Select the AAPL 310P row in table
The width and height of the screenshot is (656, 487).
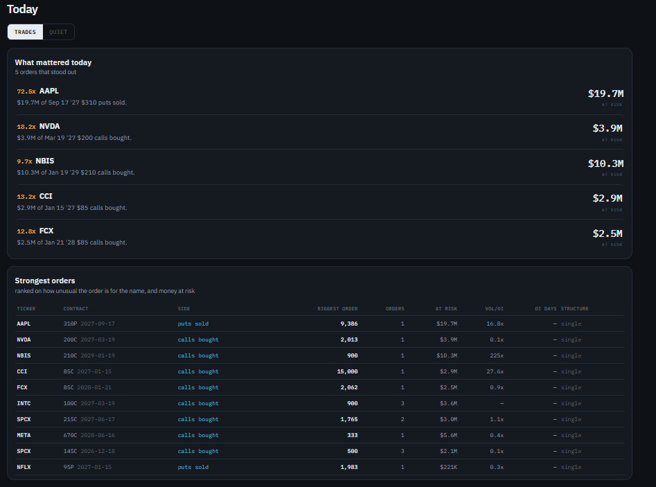tap(319, 324)
